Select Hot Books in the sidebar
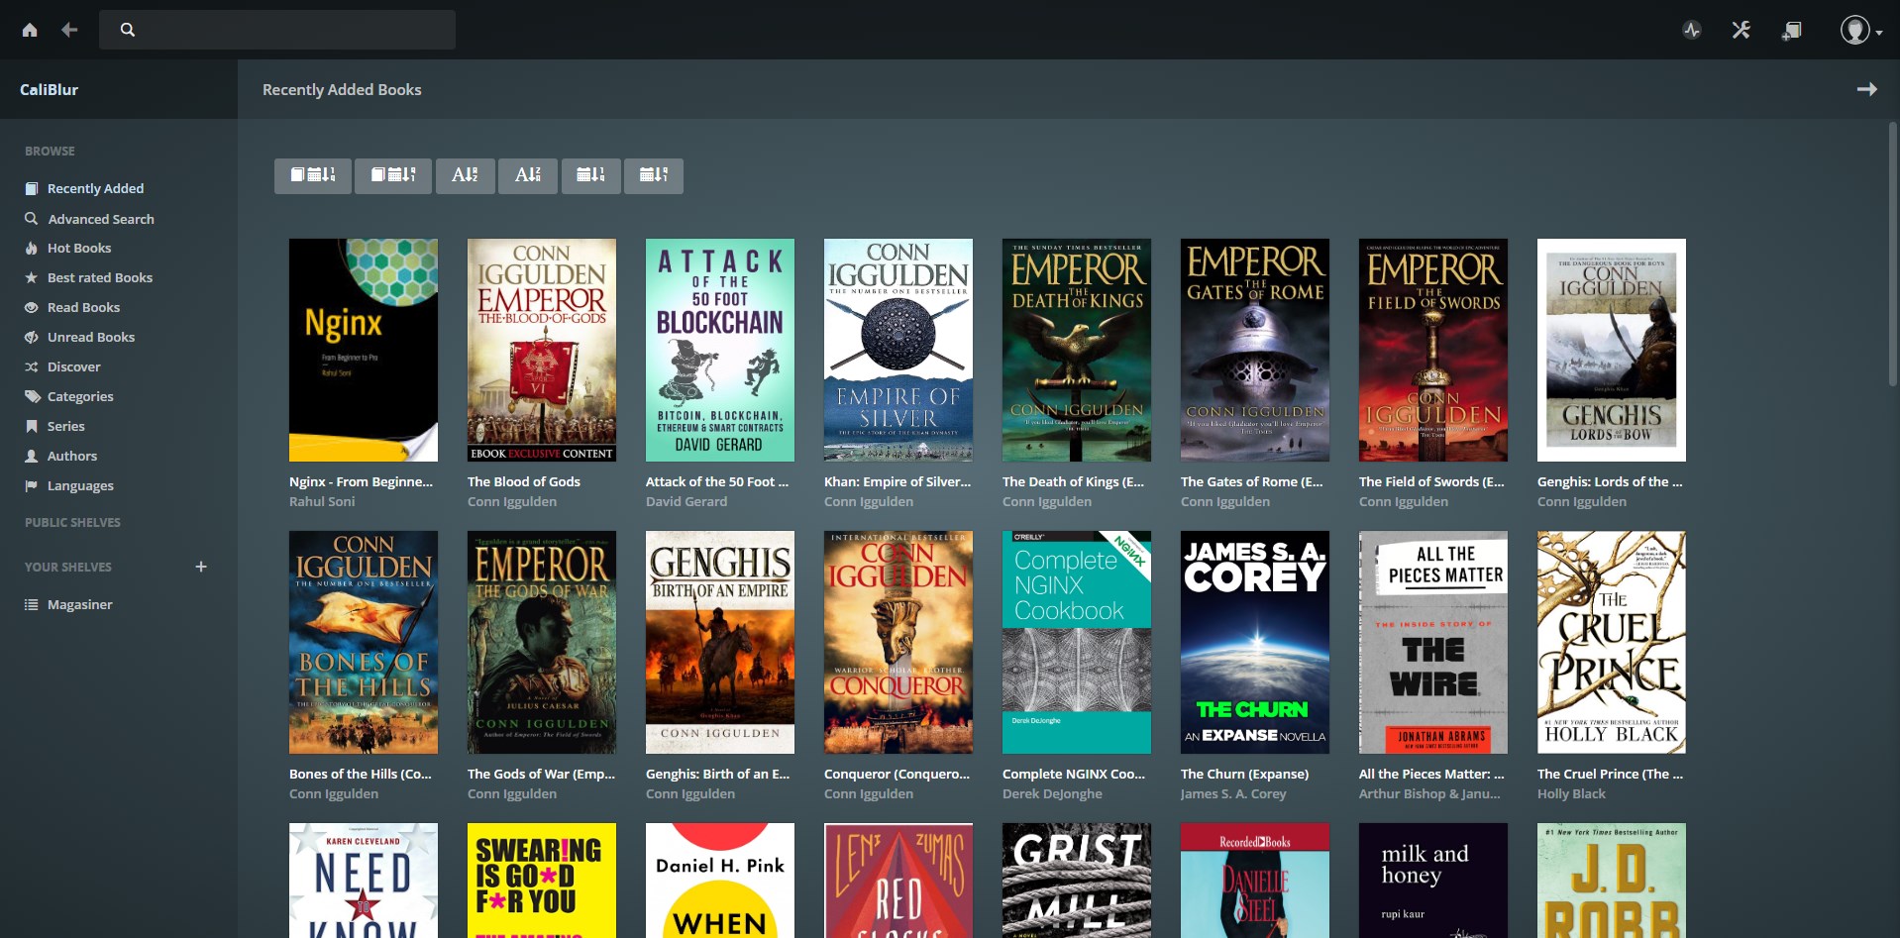This screenshot has height=938, width=1900. tap(79, 249)
